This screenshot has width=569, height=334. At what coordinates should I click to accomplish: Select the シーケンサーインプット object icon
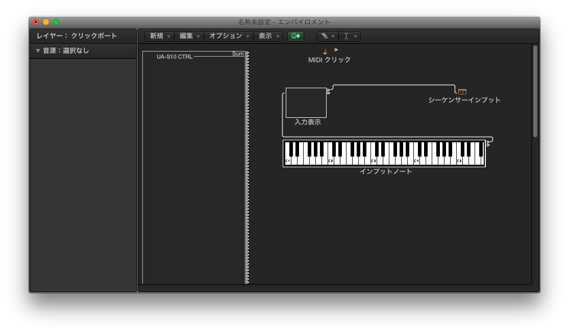click(462, 92)
